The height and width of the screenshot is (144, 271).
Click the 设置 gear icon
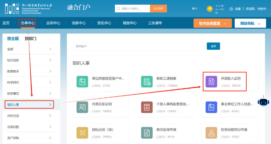(x=231, y=9)
